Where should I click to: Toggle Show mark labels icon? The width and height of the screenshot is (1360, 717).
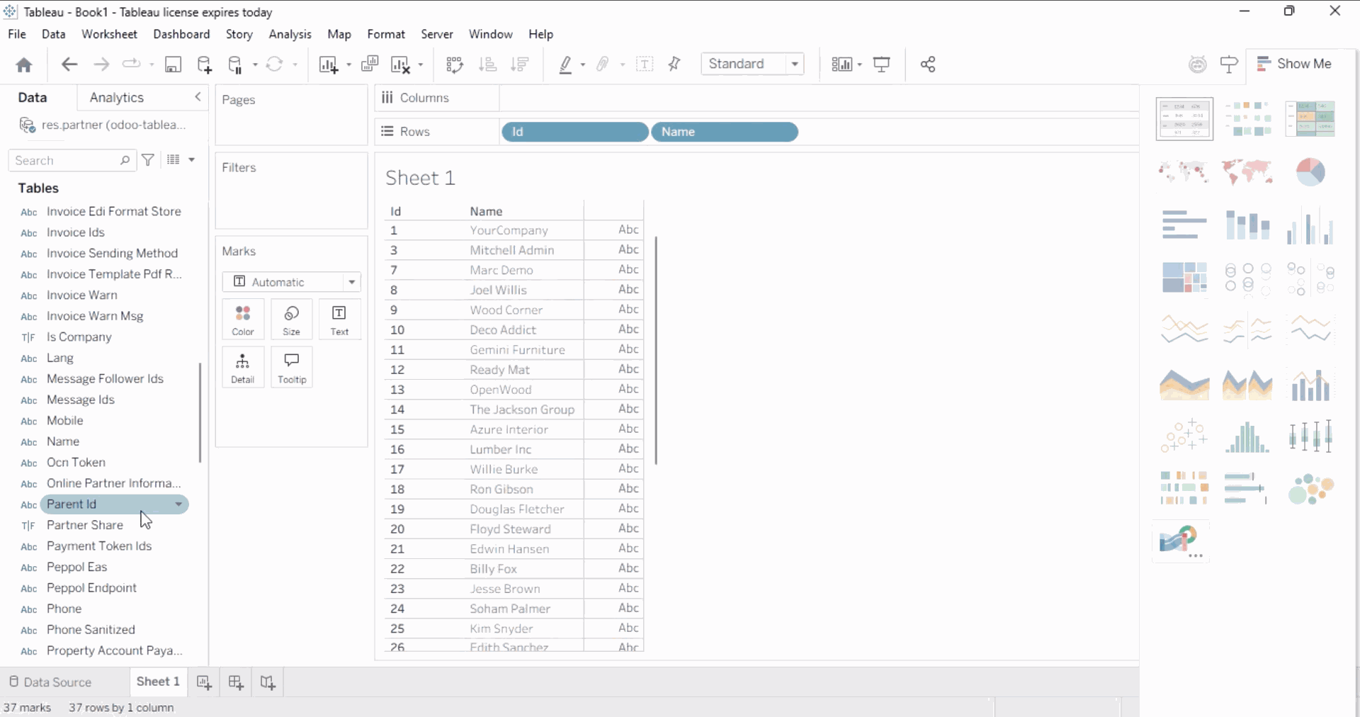pyautogui.click(x=645, y=65)
